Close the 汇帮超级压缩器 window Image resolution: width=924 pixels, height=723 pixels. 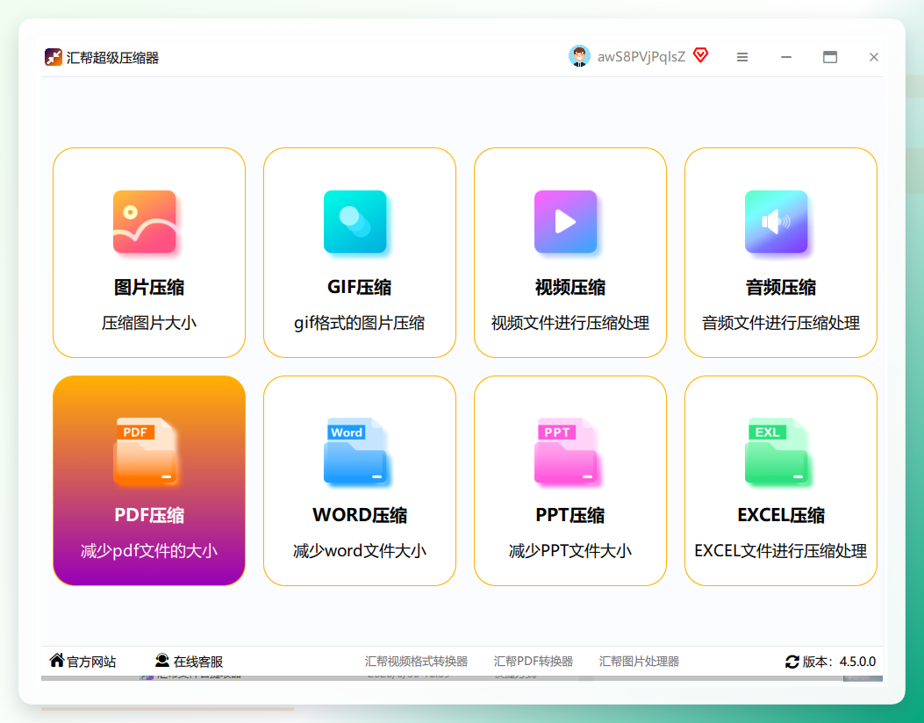[x=874, y=57]
